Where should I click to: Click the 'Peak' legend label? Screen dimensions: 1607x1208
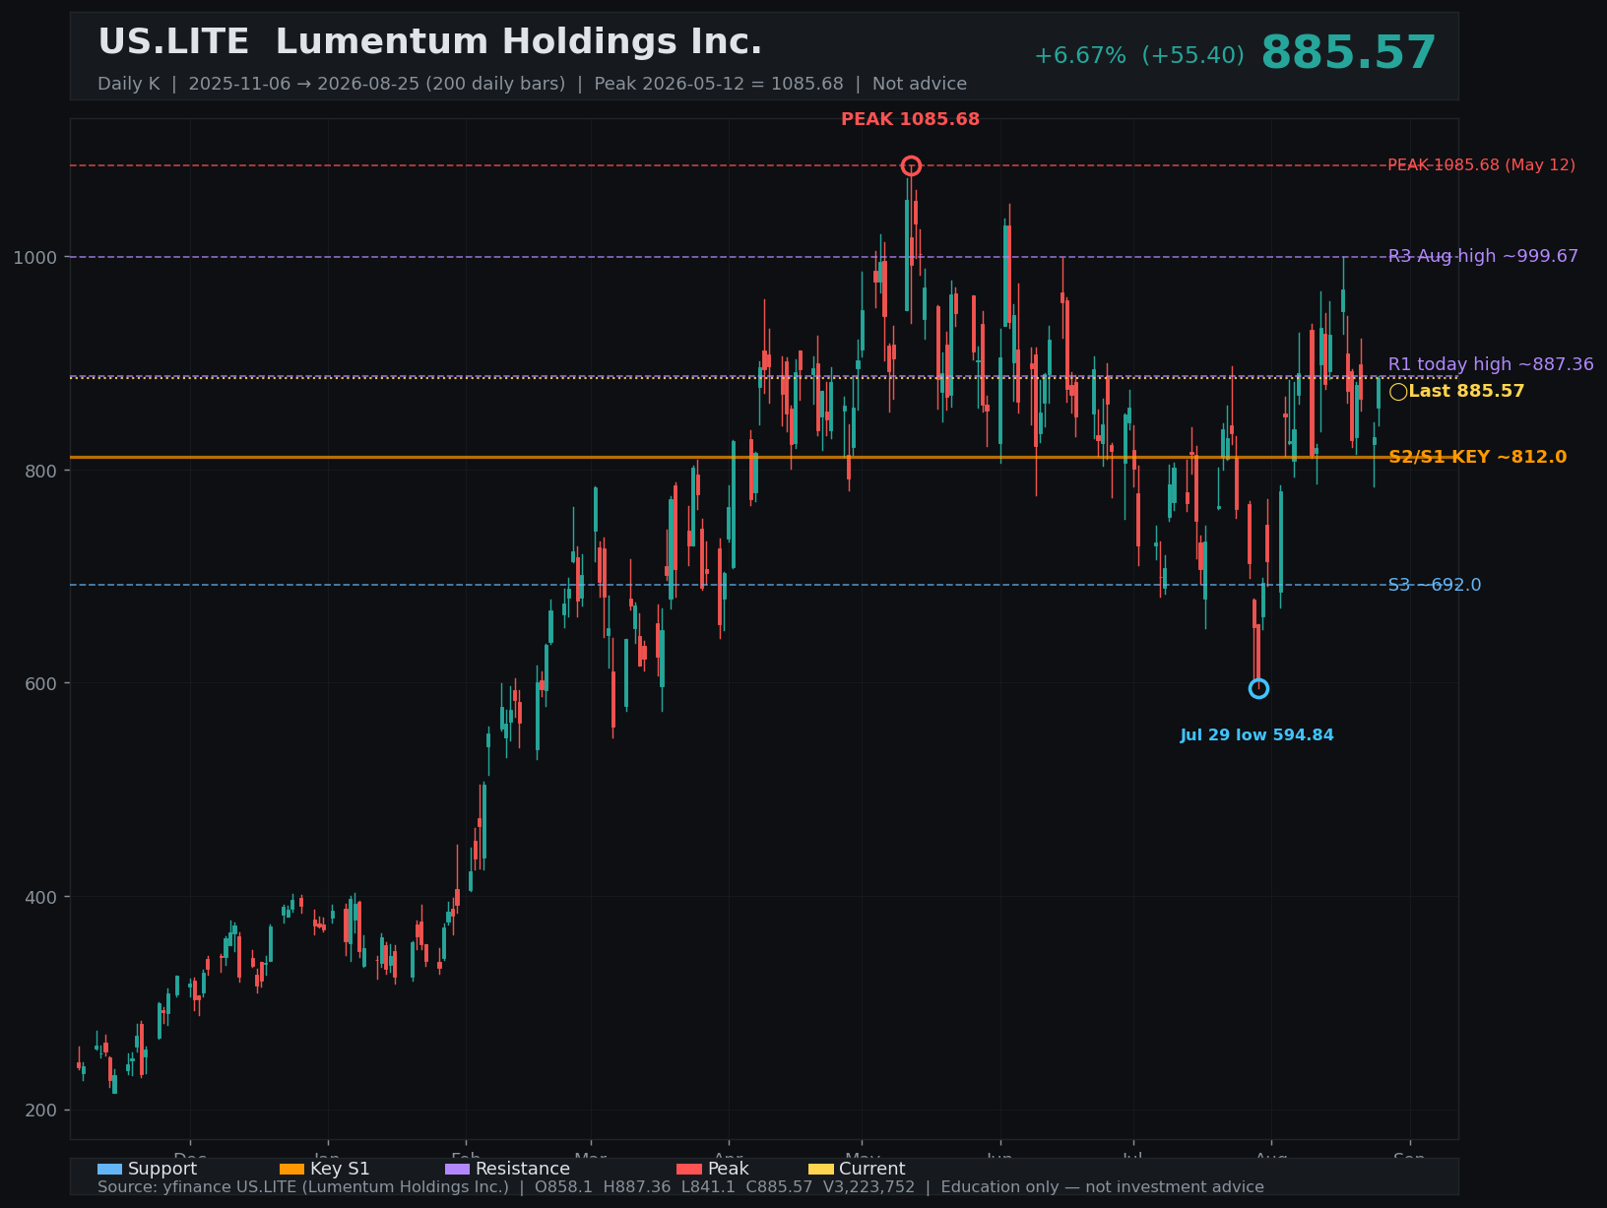click(728, 1169)
